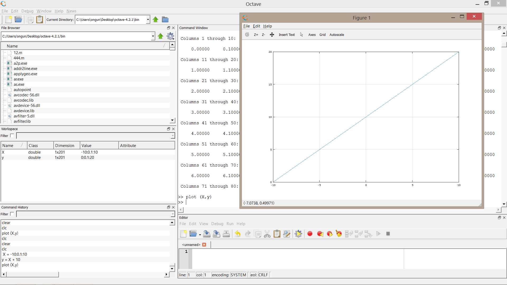Click the editor Cut scissors icon

(x=267, y=234)
